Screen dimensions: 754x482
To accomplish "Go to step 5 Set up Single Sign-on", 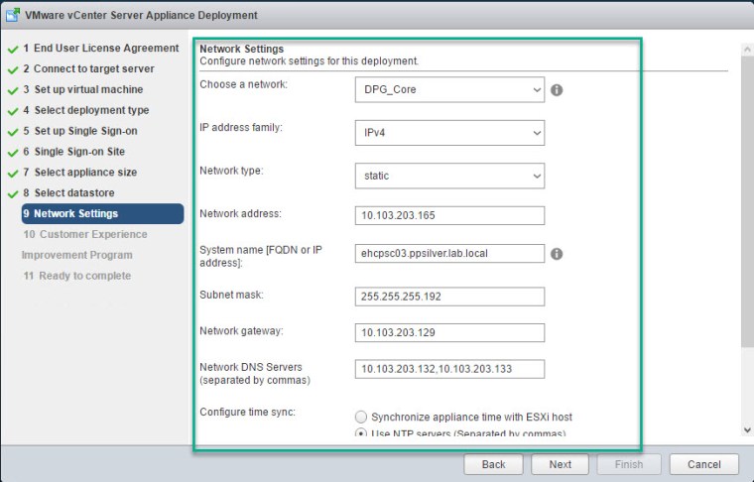I will pyautogui.click(x=80, y=131).
